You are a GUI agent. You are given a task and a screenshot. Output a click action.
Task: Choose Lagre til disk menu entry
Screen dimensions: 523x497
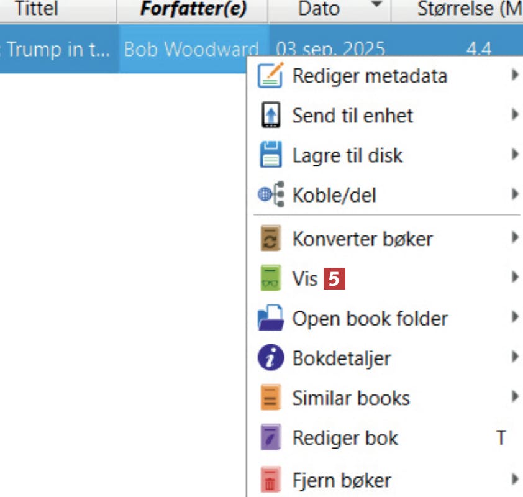[347, 155]
